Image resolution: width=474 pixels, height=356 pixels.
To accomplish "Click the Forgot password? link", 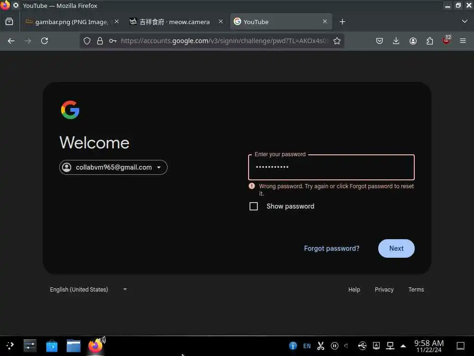I will 331,248.
